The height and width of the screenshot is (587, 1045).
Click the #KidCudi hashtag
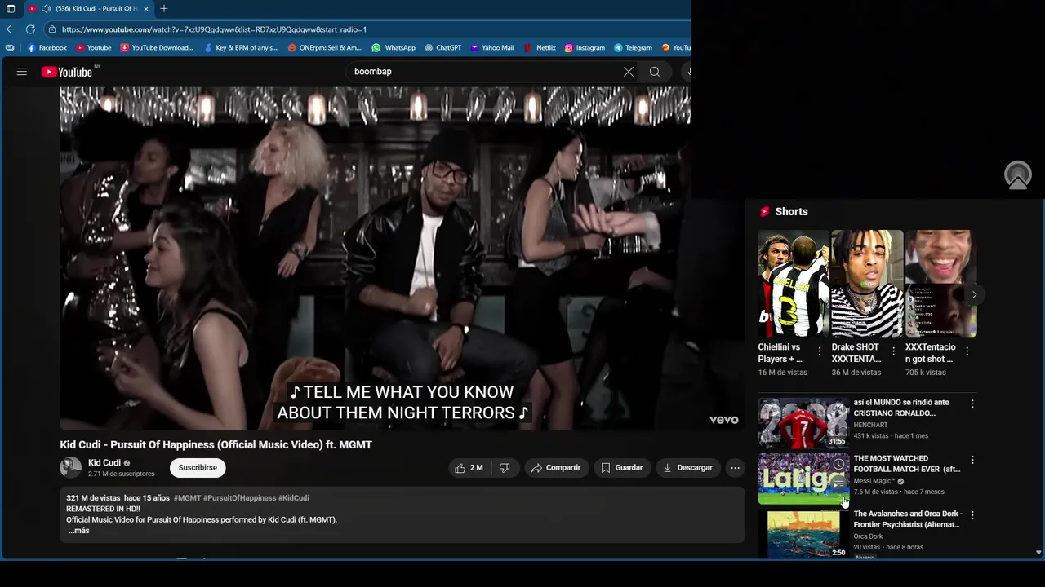[x=293, y=498]
